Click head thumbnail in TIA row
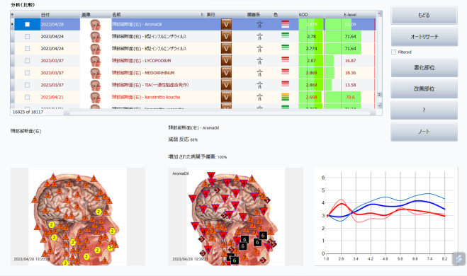 click(95, 85)
